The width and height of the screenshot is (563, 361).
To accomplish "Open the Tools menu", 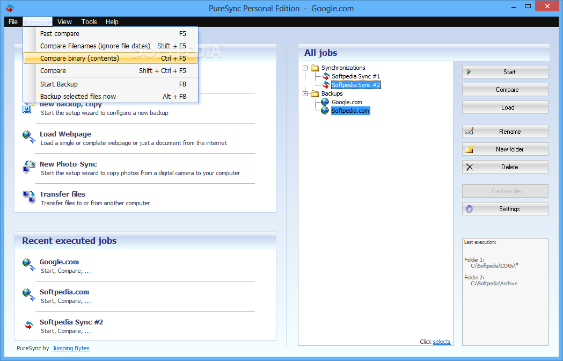I will tap(89, 21).
